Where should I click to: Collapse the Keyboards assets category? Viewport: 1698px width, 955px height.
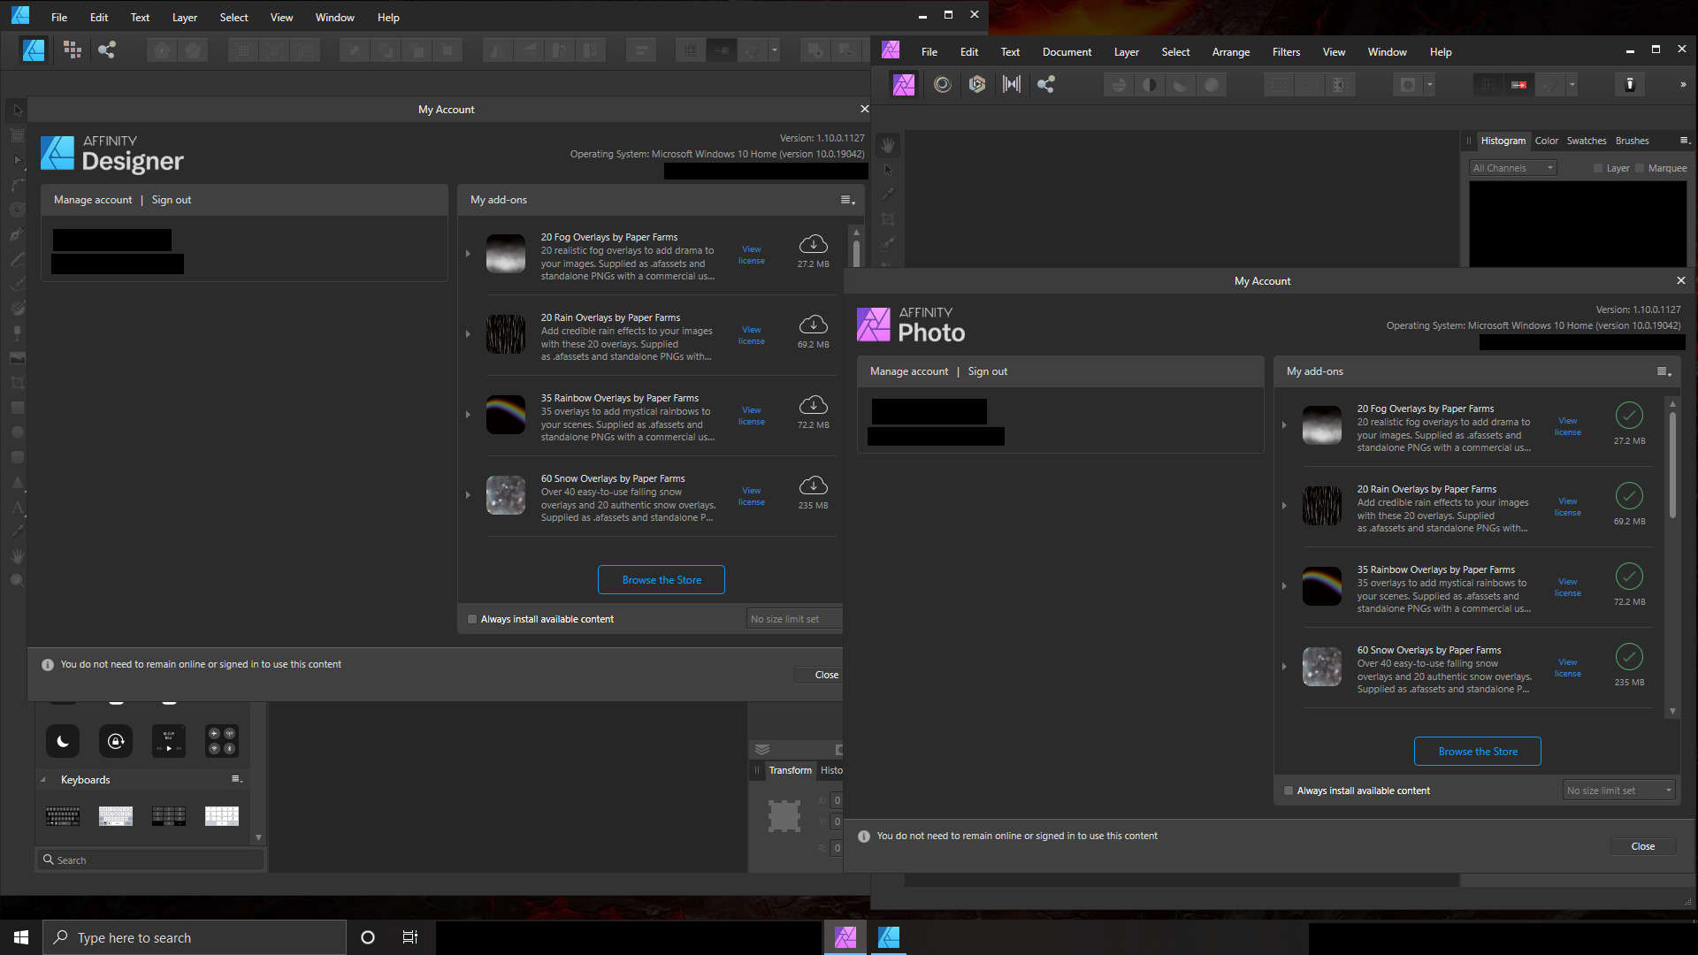(x=43, y=780)
